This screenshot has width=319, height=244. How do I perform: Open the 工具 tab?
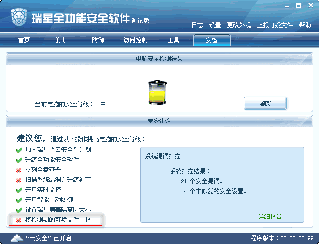173,40
